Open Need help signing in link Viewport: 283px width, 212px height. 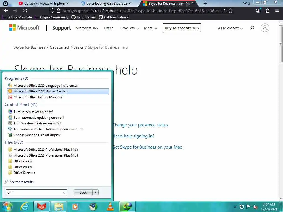[133, 136]
